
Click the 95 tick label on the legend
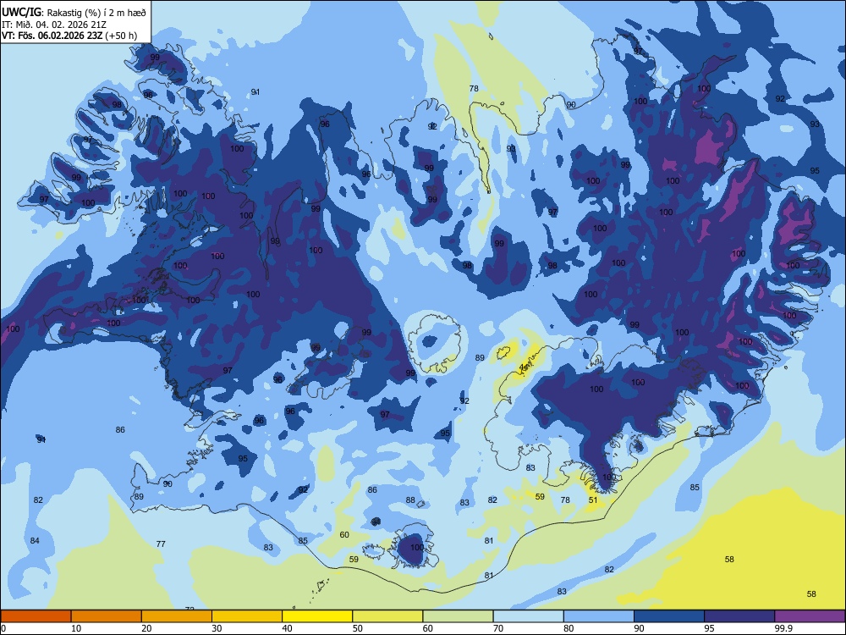[709, 628]
